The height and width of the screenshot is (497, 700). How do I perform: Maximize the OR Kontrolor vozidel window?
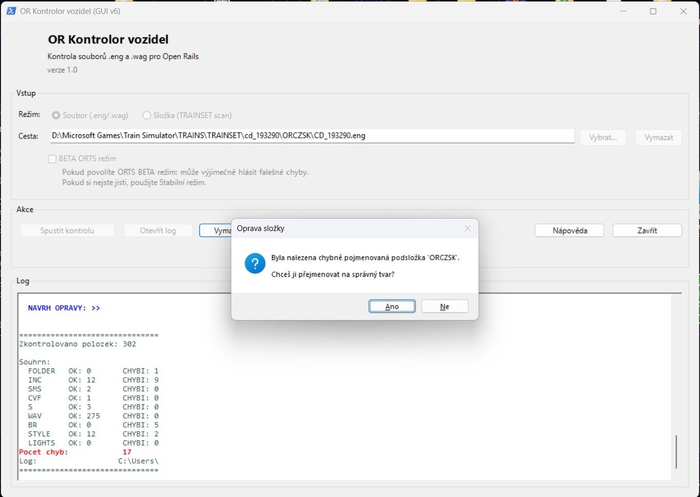click(653, 11)
